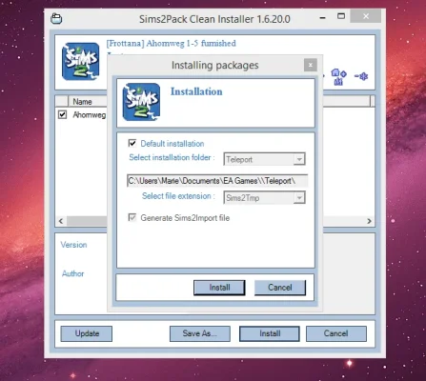Screen dimensions: 426x381
Task: Close the Sims2Pack Clean Installer window
Action: point(366,16)
